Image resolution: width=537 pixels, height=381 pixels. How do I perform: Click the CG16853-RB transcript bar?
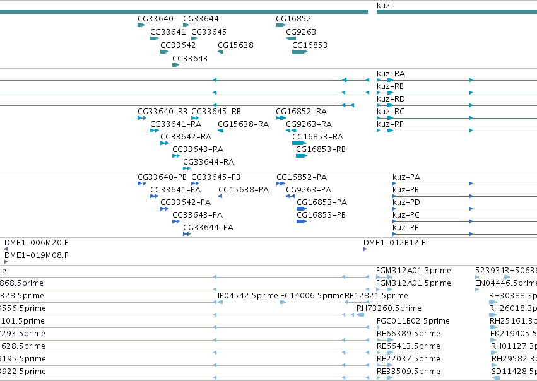[x=302, y=156]
